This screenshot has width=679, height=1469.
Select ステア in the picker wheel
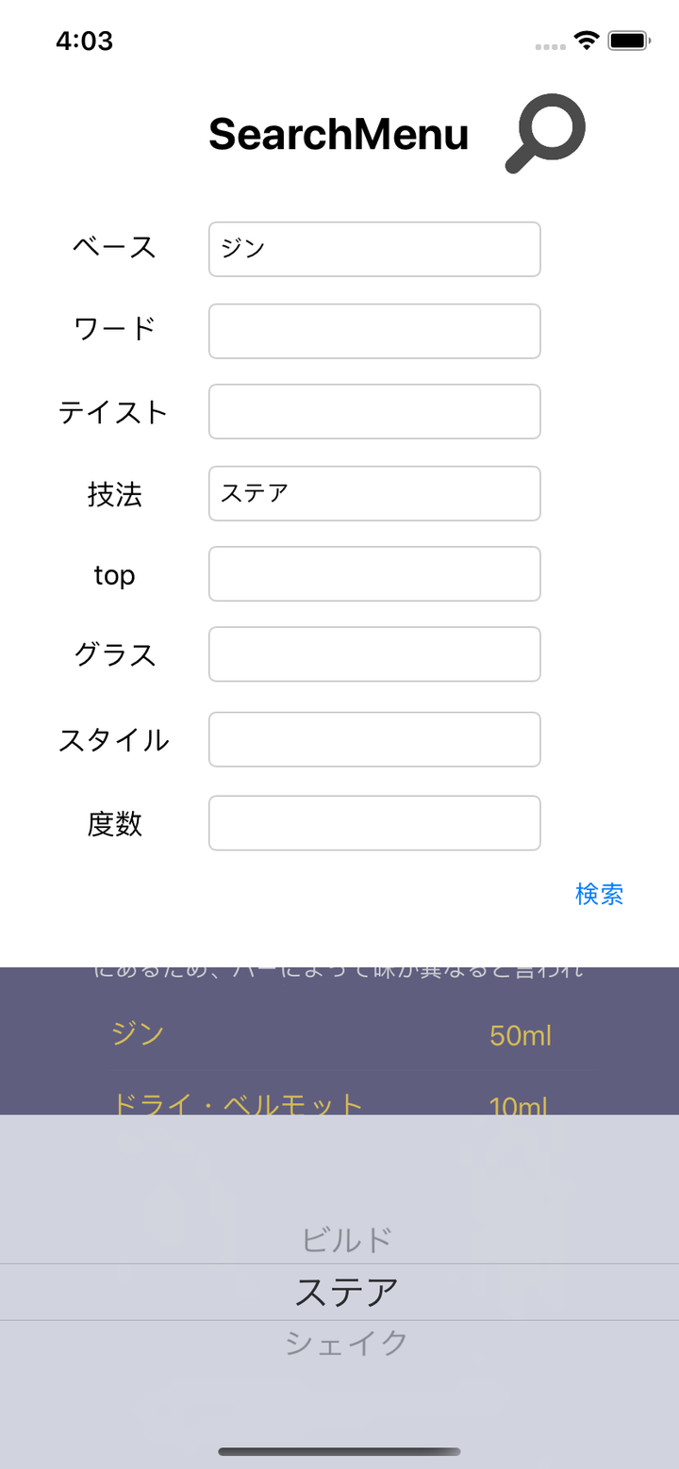pyautogui.click(x=346, y=1292)
